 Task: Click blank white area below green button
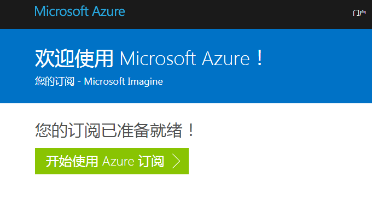point(166,189)
